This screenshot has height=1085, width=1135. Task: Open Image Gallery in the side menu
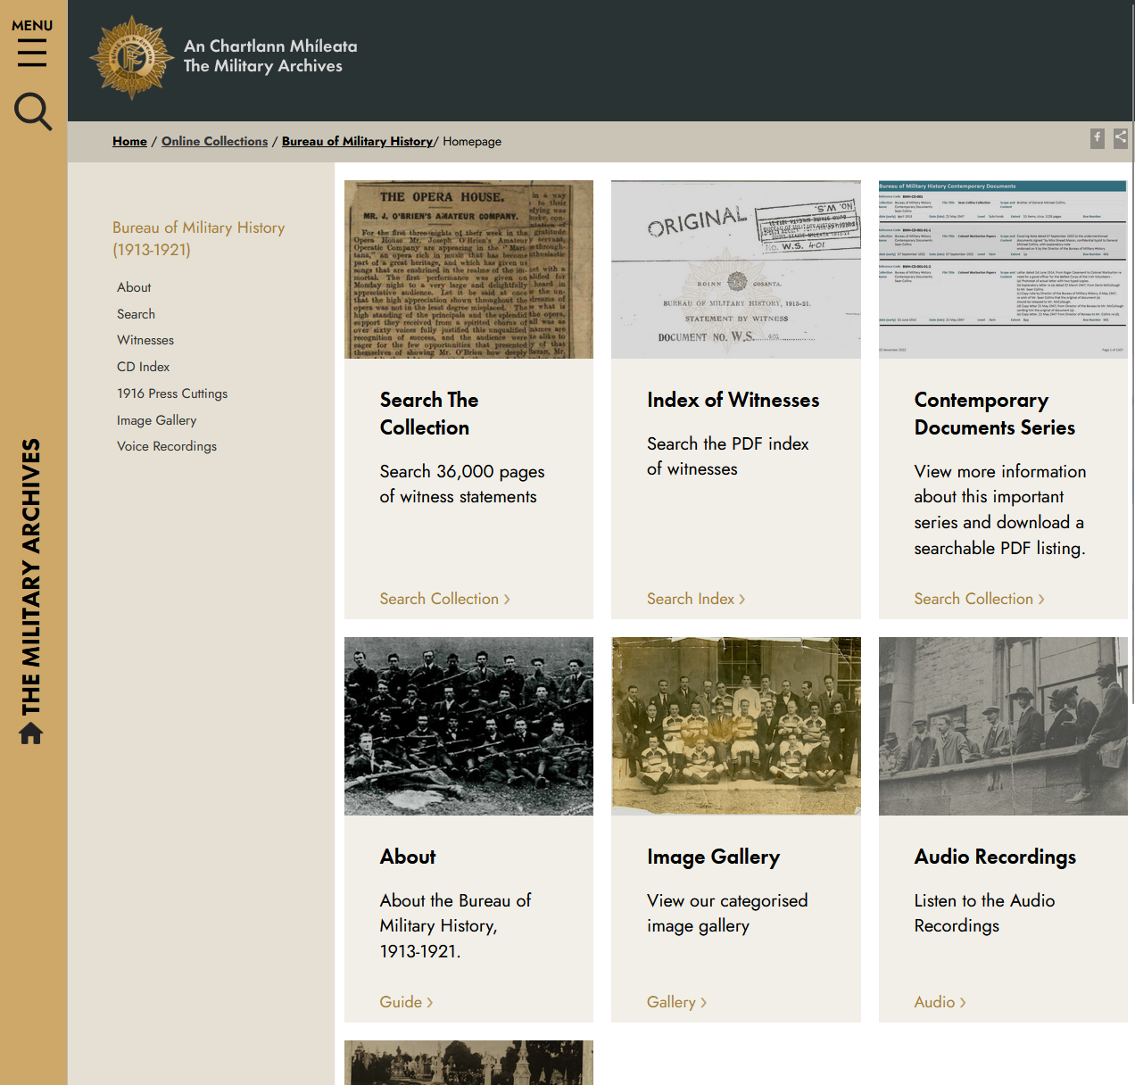(x=156, y=420)
